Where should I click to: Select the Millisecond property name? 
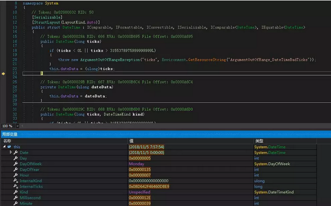[30, 198]
